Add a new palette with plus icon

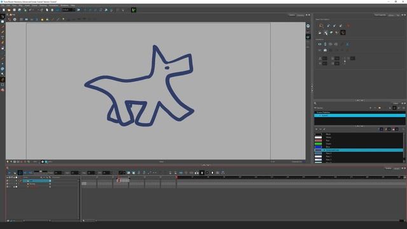point(370,108)
